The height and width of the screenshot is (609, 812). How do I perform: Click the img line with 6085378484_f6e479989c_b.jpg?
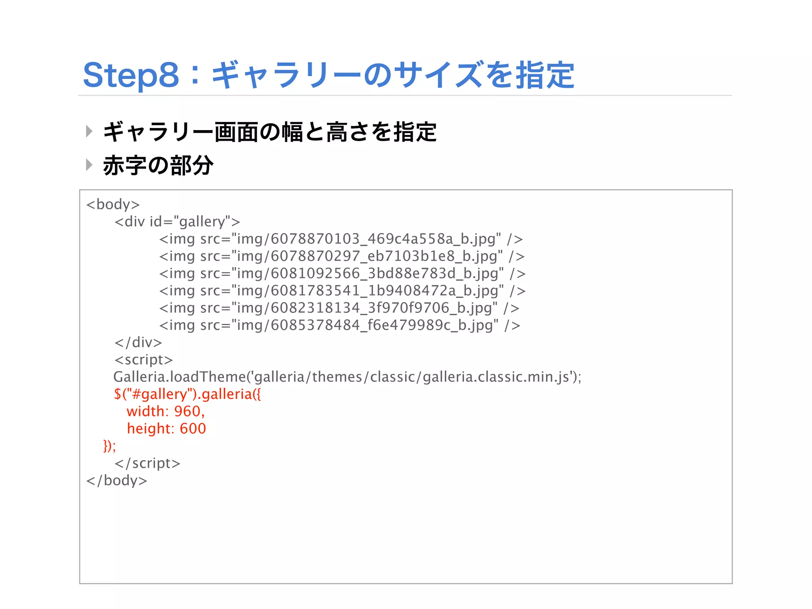[339, 325]
